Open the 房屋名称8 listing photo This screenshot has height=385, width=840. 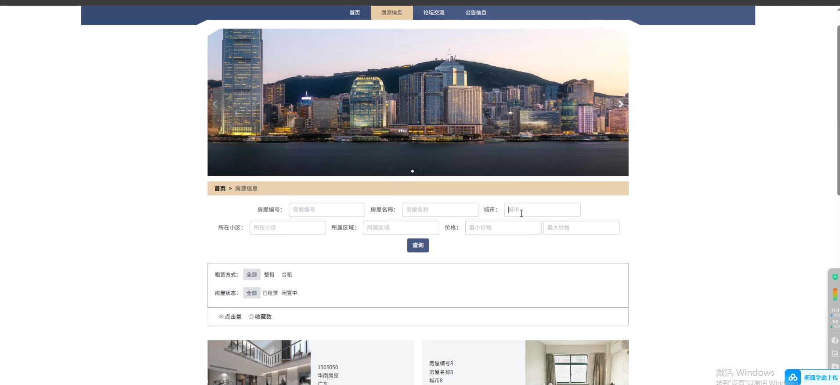pos(577,363)
